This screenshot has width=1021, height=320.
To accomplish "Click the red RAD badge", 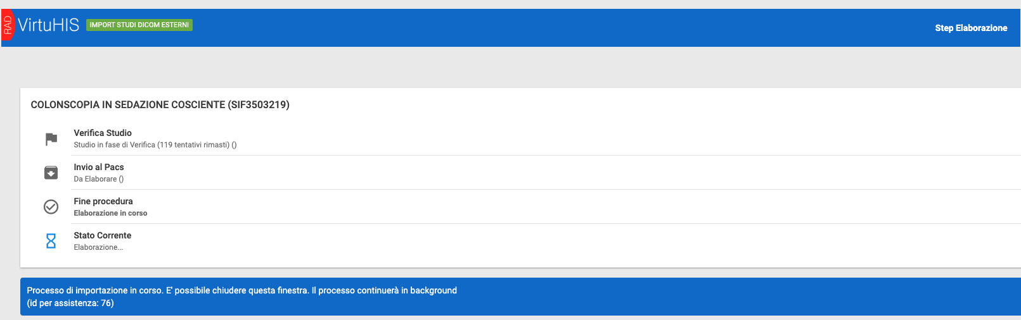I will (x=7, y=25).
